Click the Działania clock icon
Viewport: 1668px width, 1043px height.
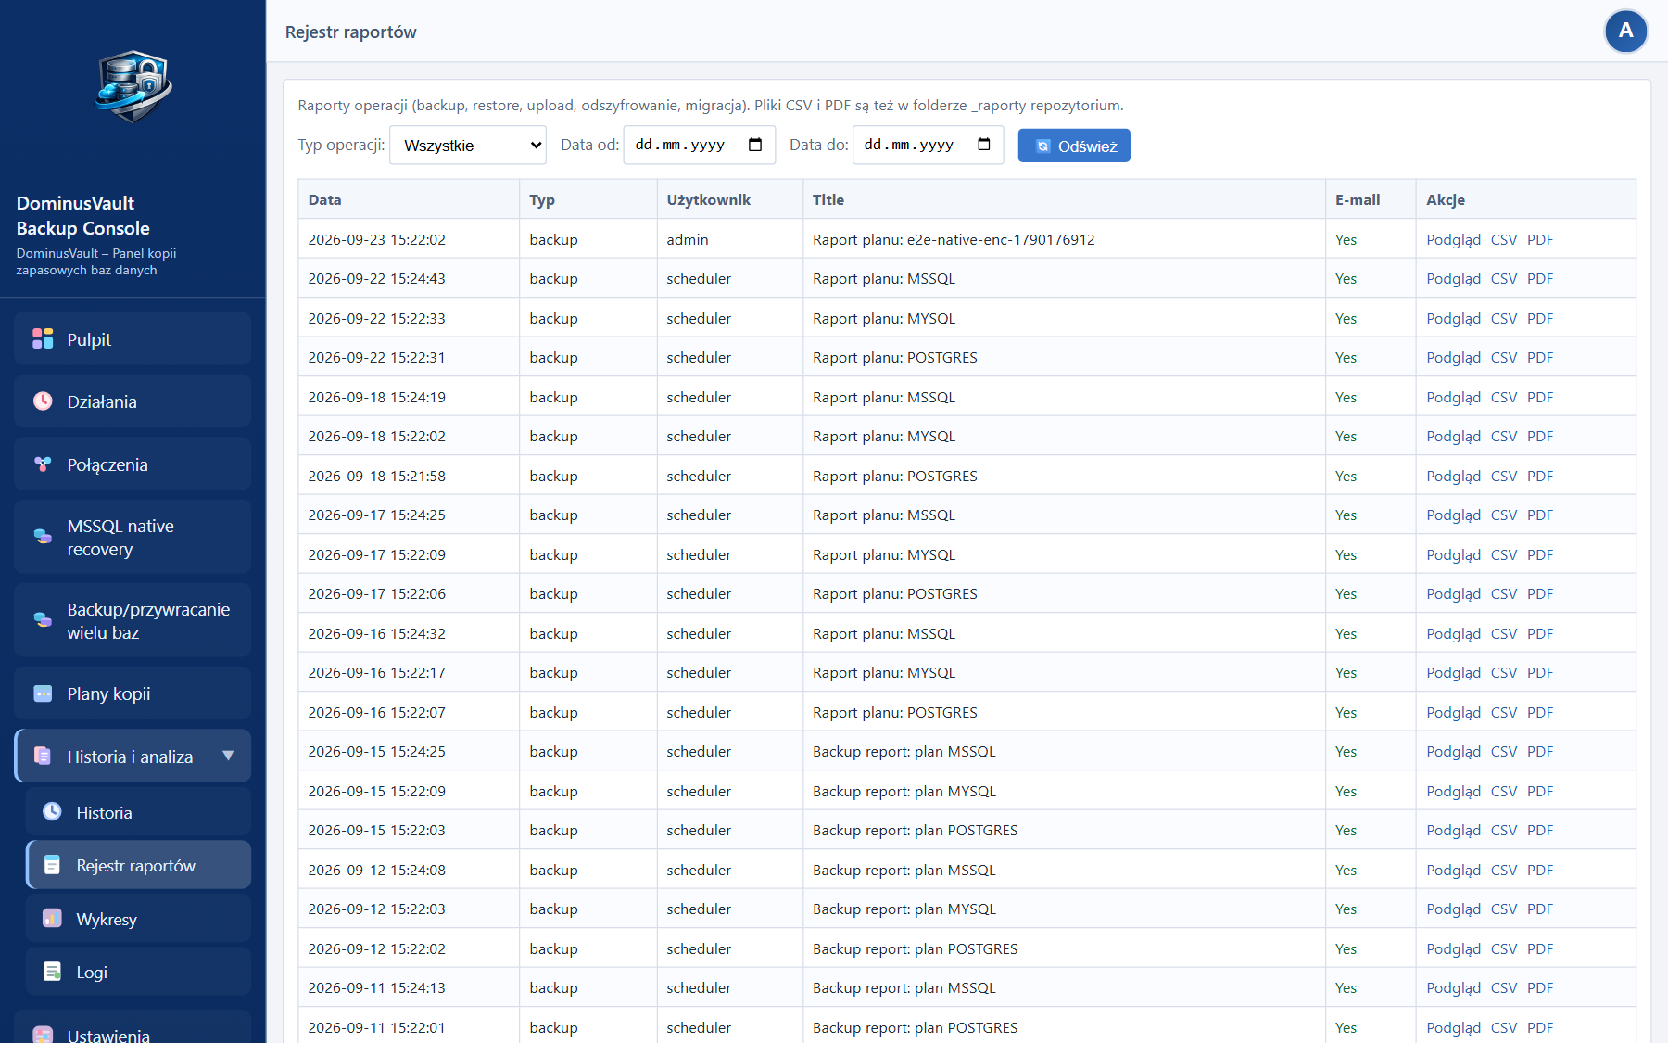(43, 401)
